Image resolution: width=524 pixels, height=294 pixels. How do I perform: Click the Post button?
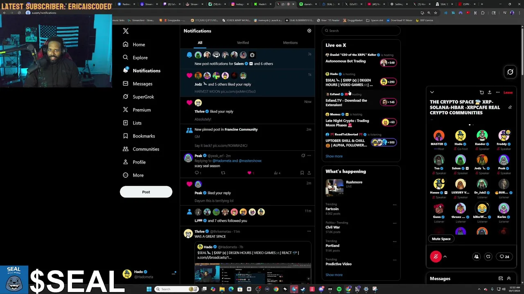146,192
